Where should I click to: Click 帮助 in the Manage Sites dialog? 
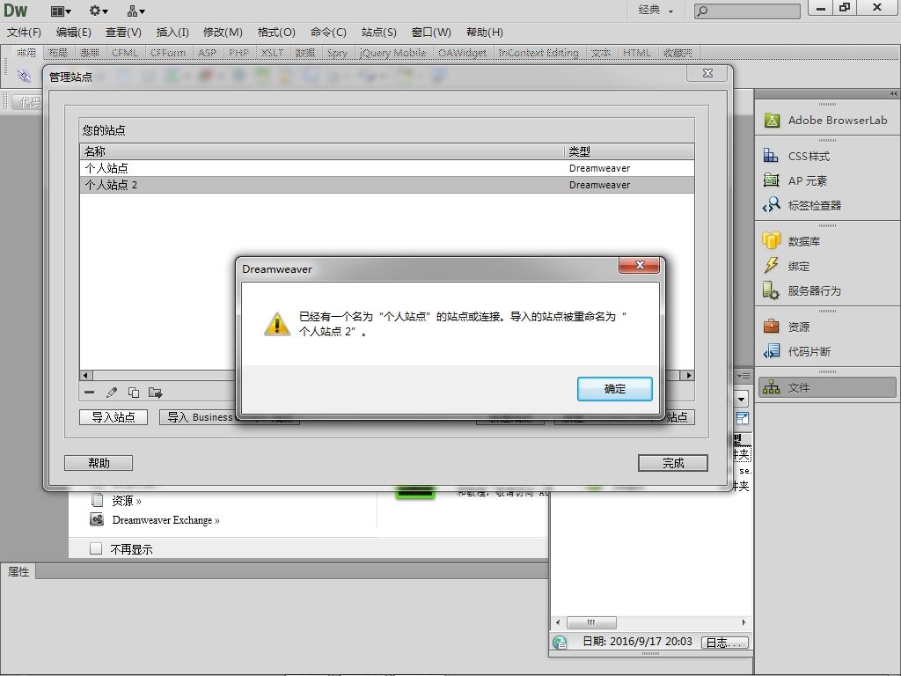point(99,463)
